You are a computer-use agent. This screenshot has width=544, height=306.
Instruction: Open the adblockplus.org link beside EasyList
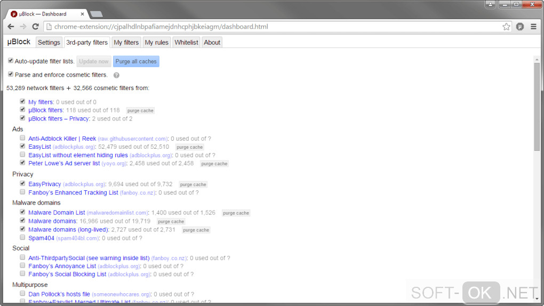click(x=74, y=147)
